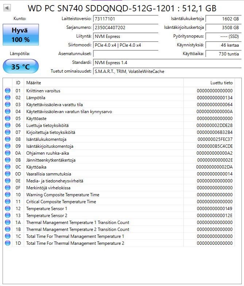Viewport: 244px width, 286px height.
Task: Click the host reads value 1602 GB
Action: pyautogui.click(x=223, y=19)
